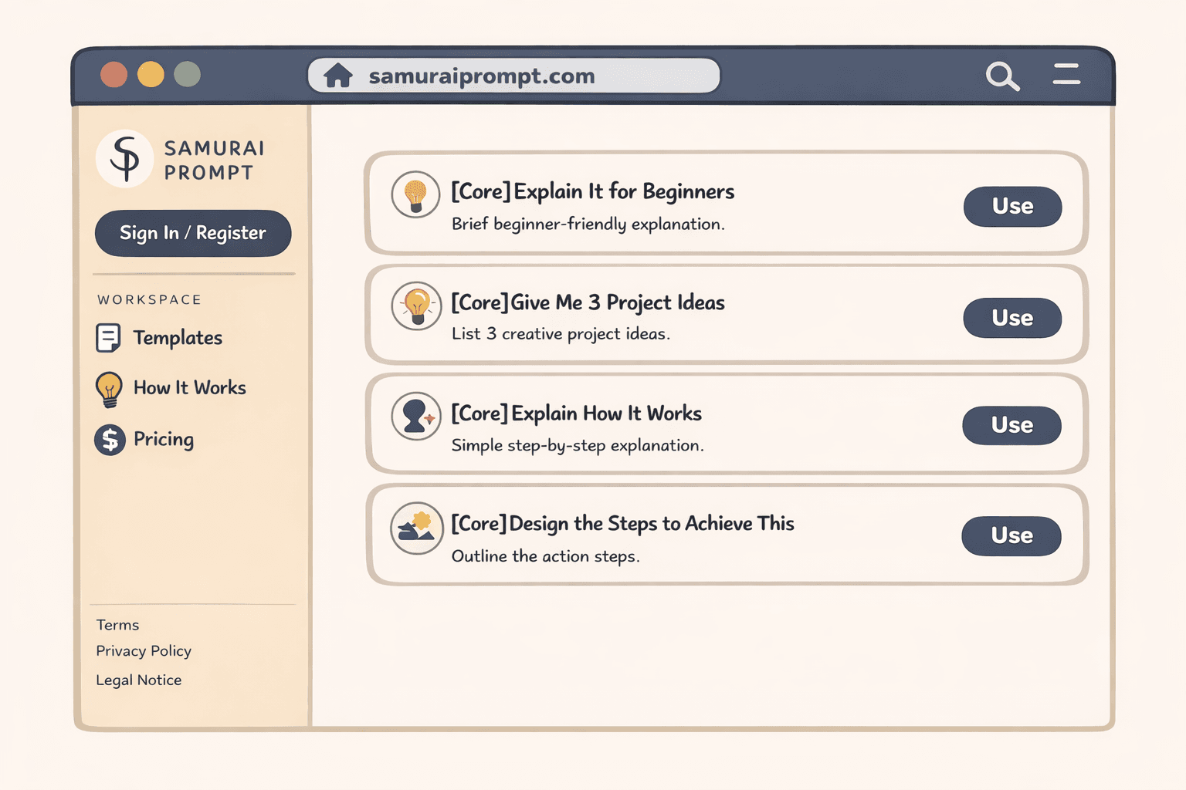
Task: Click the Give Me 3 Project Ideas icon
Action: pyautogui.click(x=416, y=306)
